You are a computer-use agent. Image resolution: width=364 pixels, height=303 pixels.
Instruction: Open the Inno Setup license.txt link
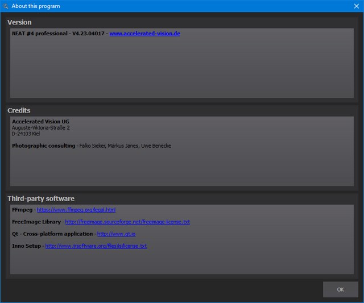click(x=96, y=246)
